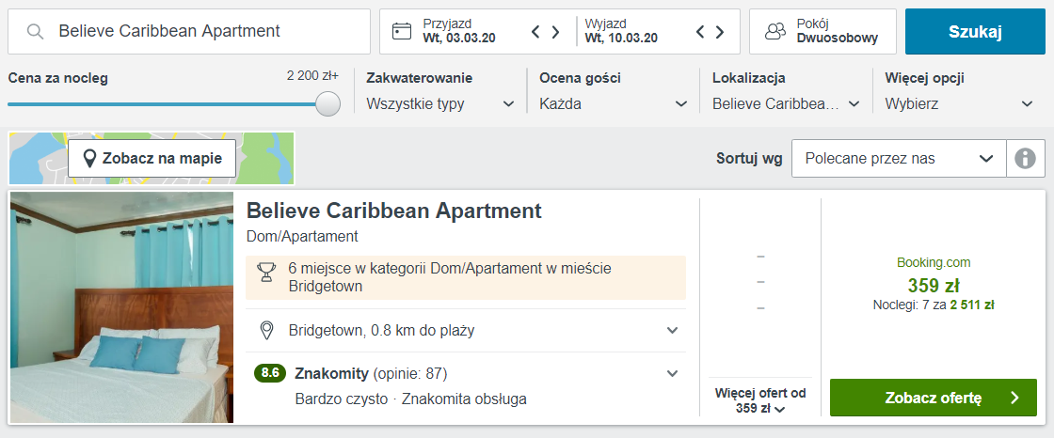Screen dimensions: 1054x438
Task: Expand the Bridgetown location details
Action: click(672, 331)
